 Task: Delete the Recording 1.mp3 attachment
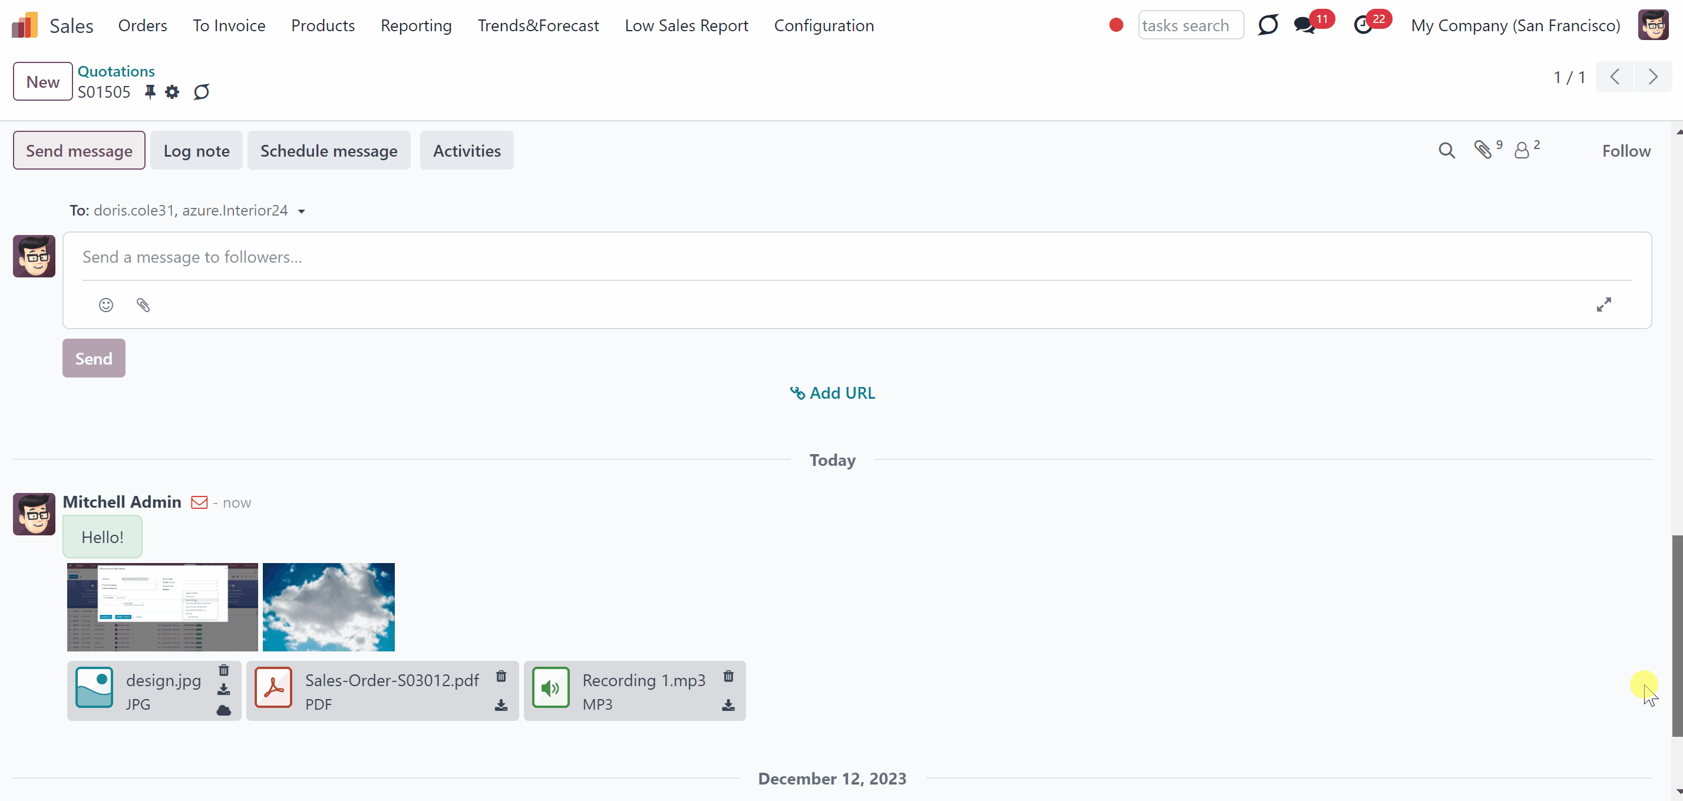pos(728,676)
